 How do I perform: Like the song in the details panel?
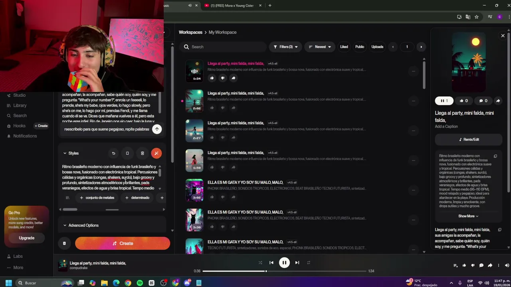(x=463, y=101)
